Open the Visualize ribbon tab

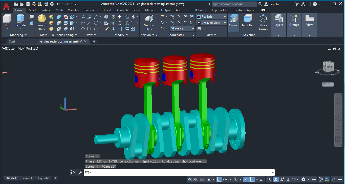pyautogui.click(x=74, y=10)
